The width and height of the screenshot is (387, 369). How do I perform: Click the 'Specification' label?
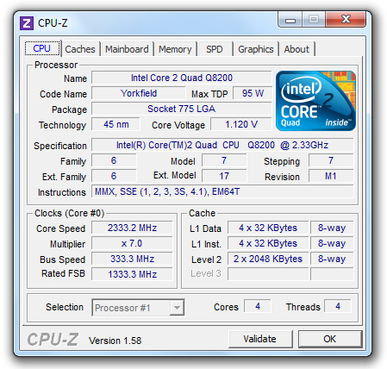[x=60, y=146]
